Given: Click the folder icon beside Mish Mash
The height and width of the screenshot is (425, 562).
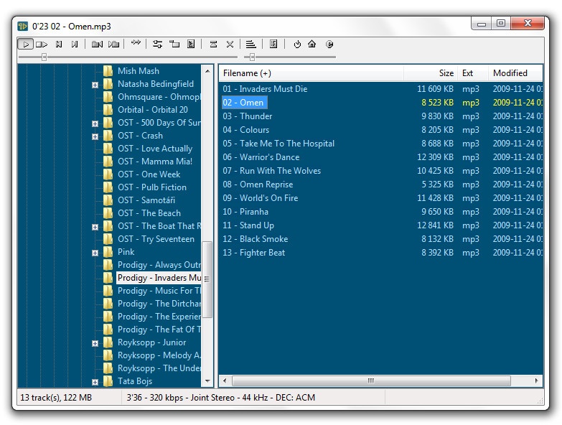Looking at the screenshot, I should [x=108, y=70].
